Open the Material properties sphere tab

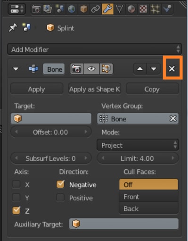[131, 9]
